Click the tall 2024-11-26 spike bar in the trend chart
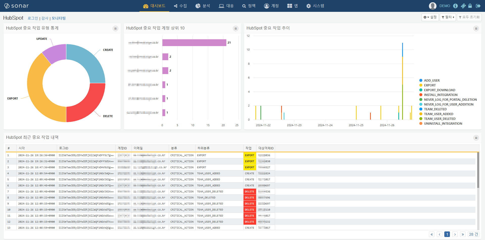 coord(402,81)
